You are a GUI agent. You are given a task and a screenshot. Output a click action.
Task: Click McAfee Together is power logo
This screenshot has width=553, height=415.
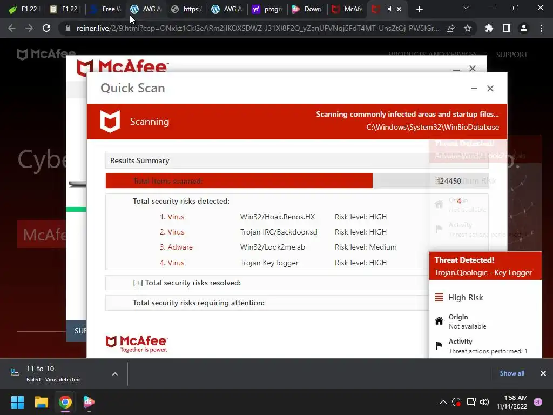click(137, 344)
